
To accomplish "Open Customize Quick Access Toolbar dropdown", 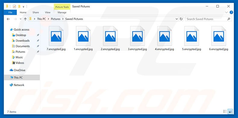I will pos(23,7).
